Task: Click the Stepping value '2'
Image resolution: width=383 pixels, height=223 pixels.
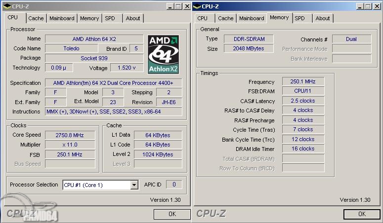Action: (x=169, y=92)
